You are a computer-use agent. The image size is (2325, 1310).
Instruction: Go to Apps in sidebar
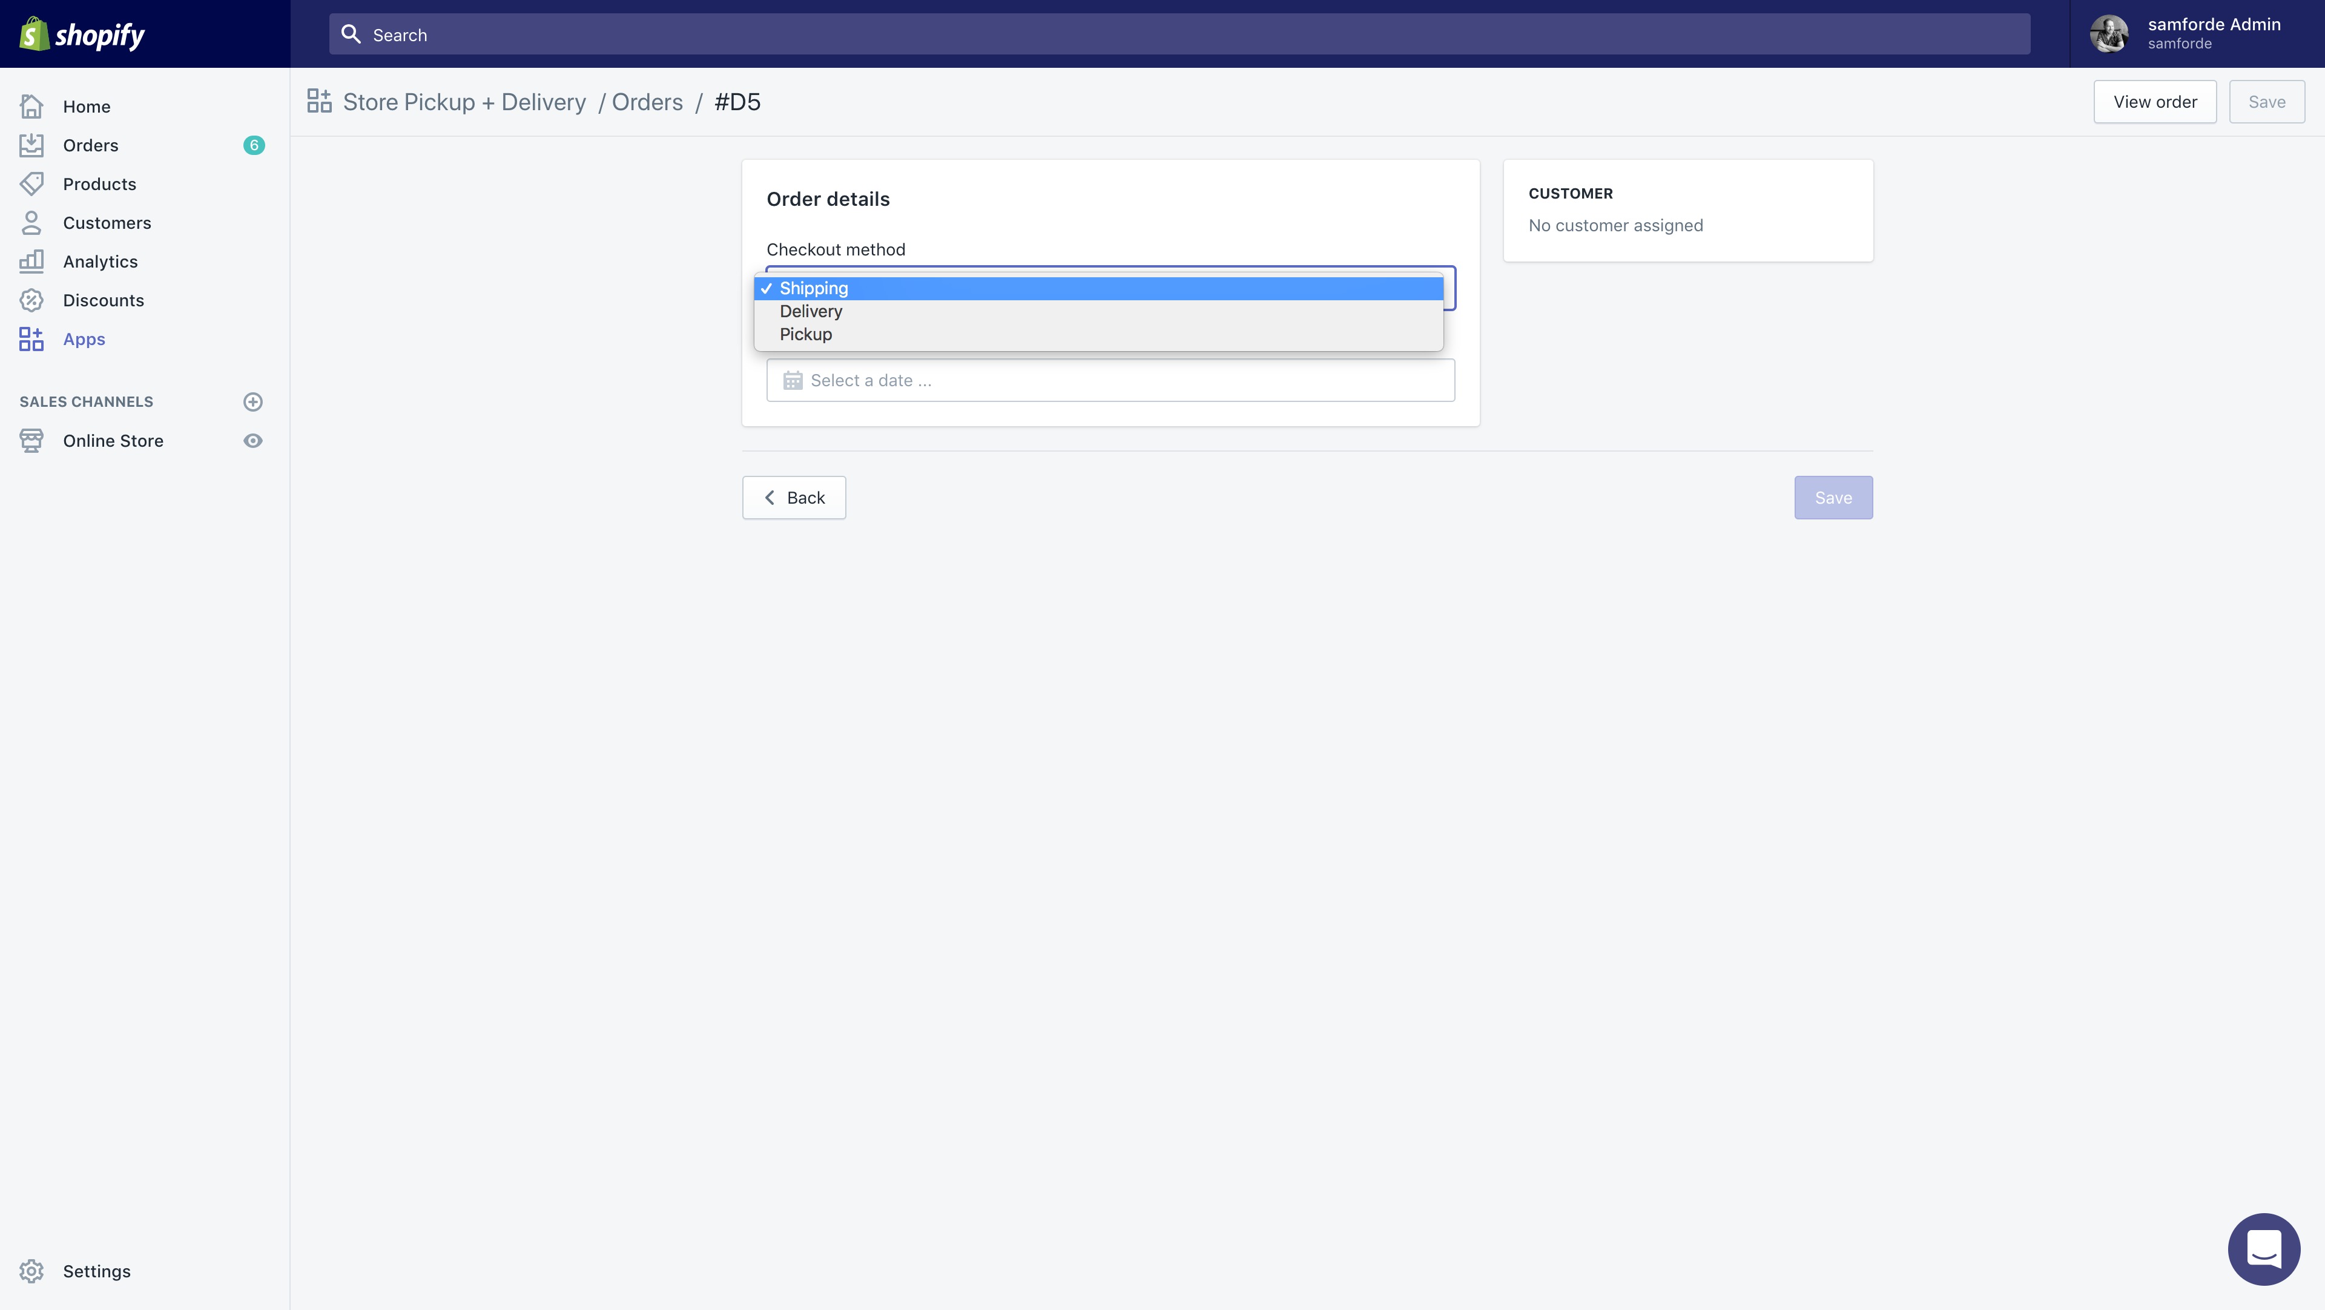pyautogui.click(x=84, y=339)
